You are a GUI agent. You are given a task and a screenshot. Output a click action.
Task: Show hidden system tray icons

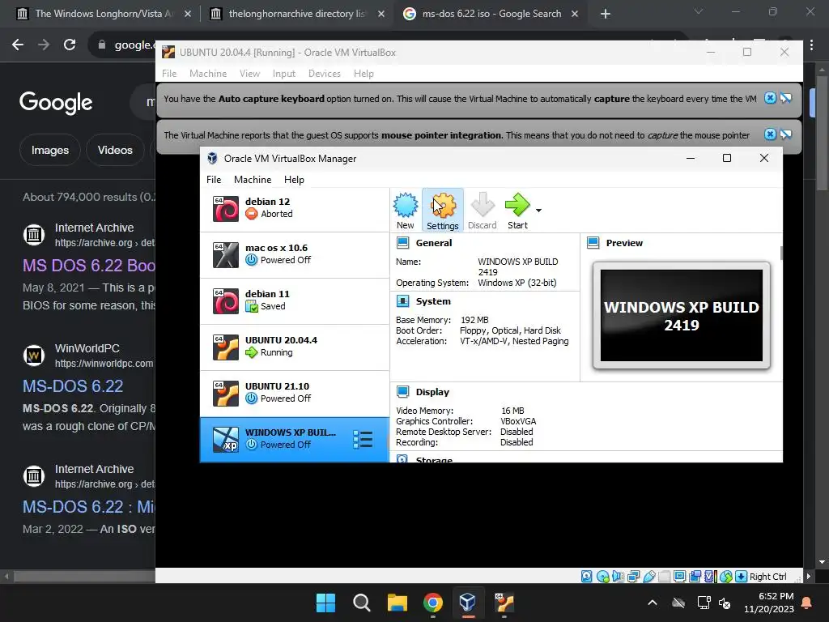click(x=653, y=603)
